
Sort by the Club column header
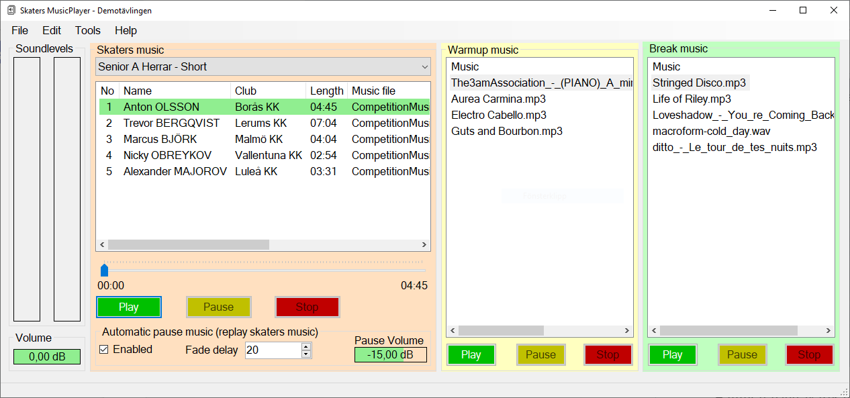[269, 91]
